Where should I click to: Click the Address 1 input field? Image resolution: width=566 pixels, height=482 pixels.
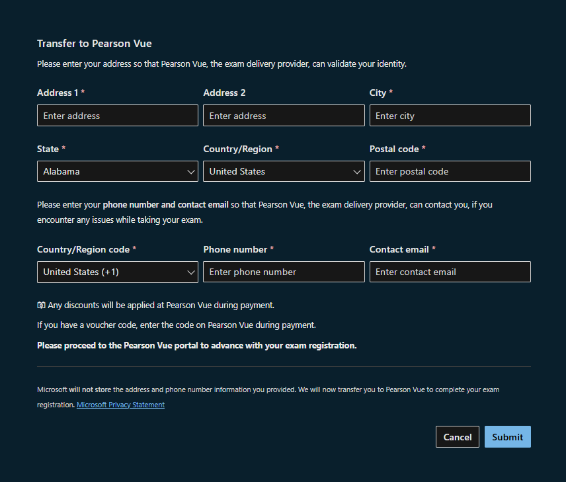tap(117, 115)
